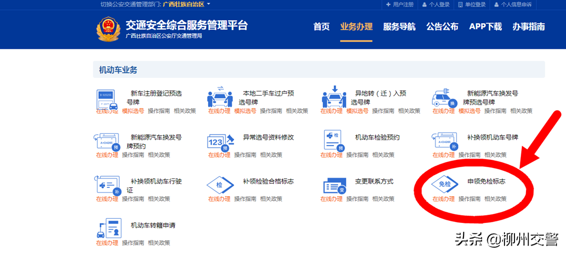Click 操作指南 under 变更联系方式

tap(357, 199)
